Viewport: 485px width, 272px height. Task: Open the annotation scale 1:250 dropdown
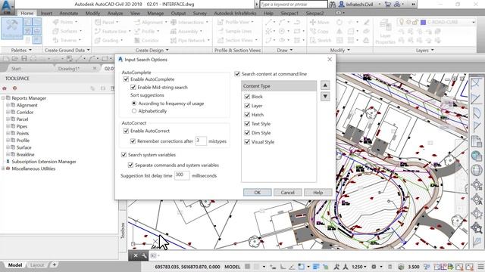point(358,267)
